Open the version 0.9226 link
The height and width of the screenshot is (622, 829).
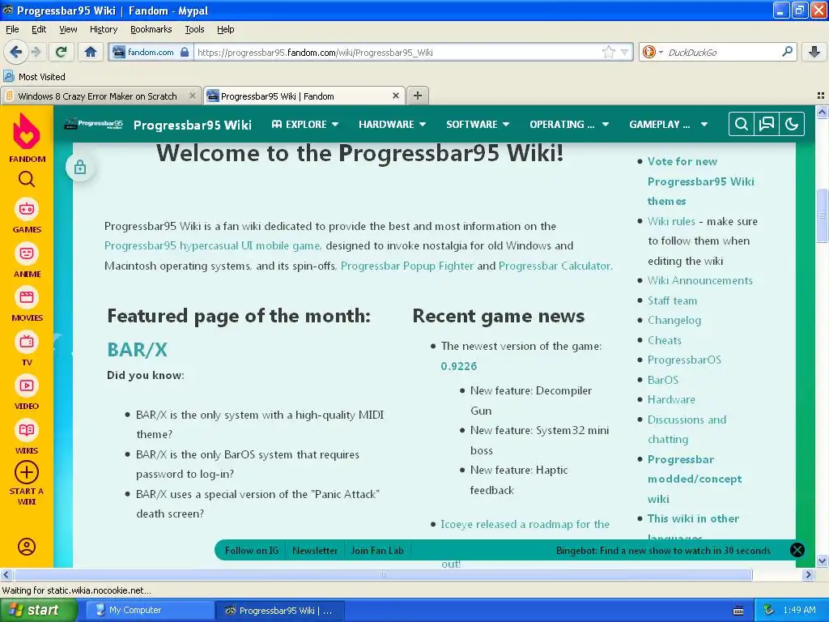coord(458,366)
